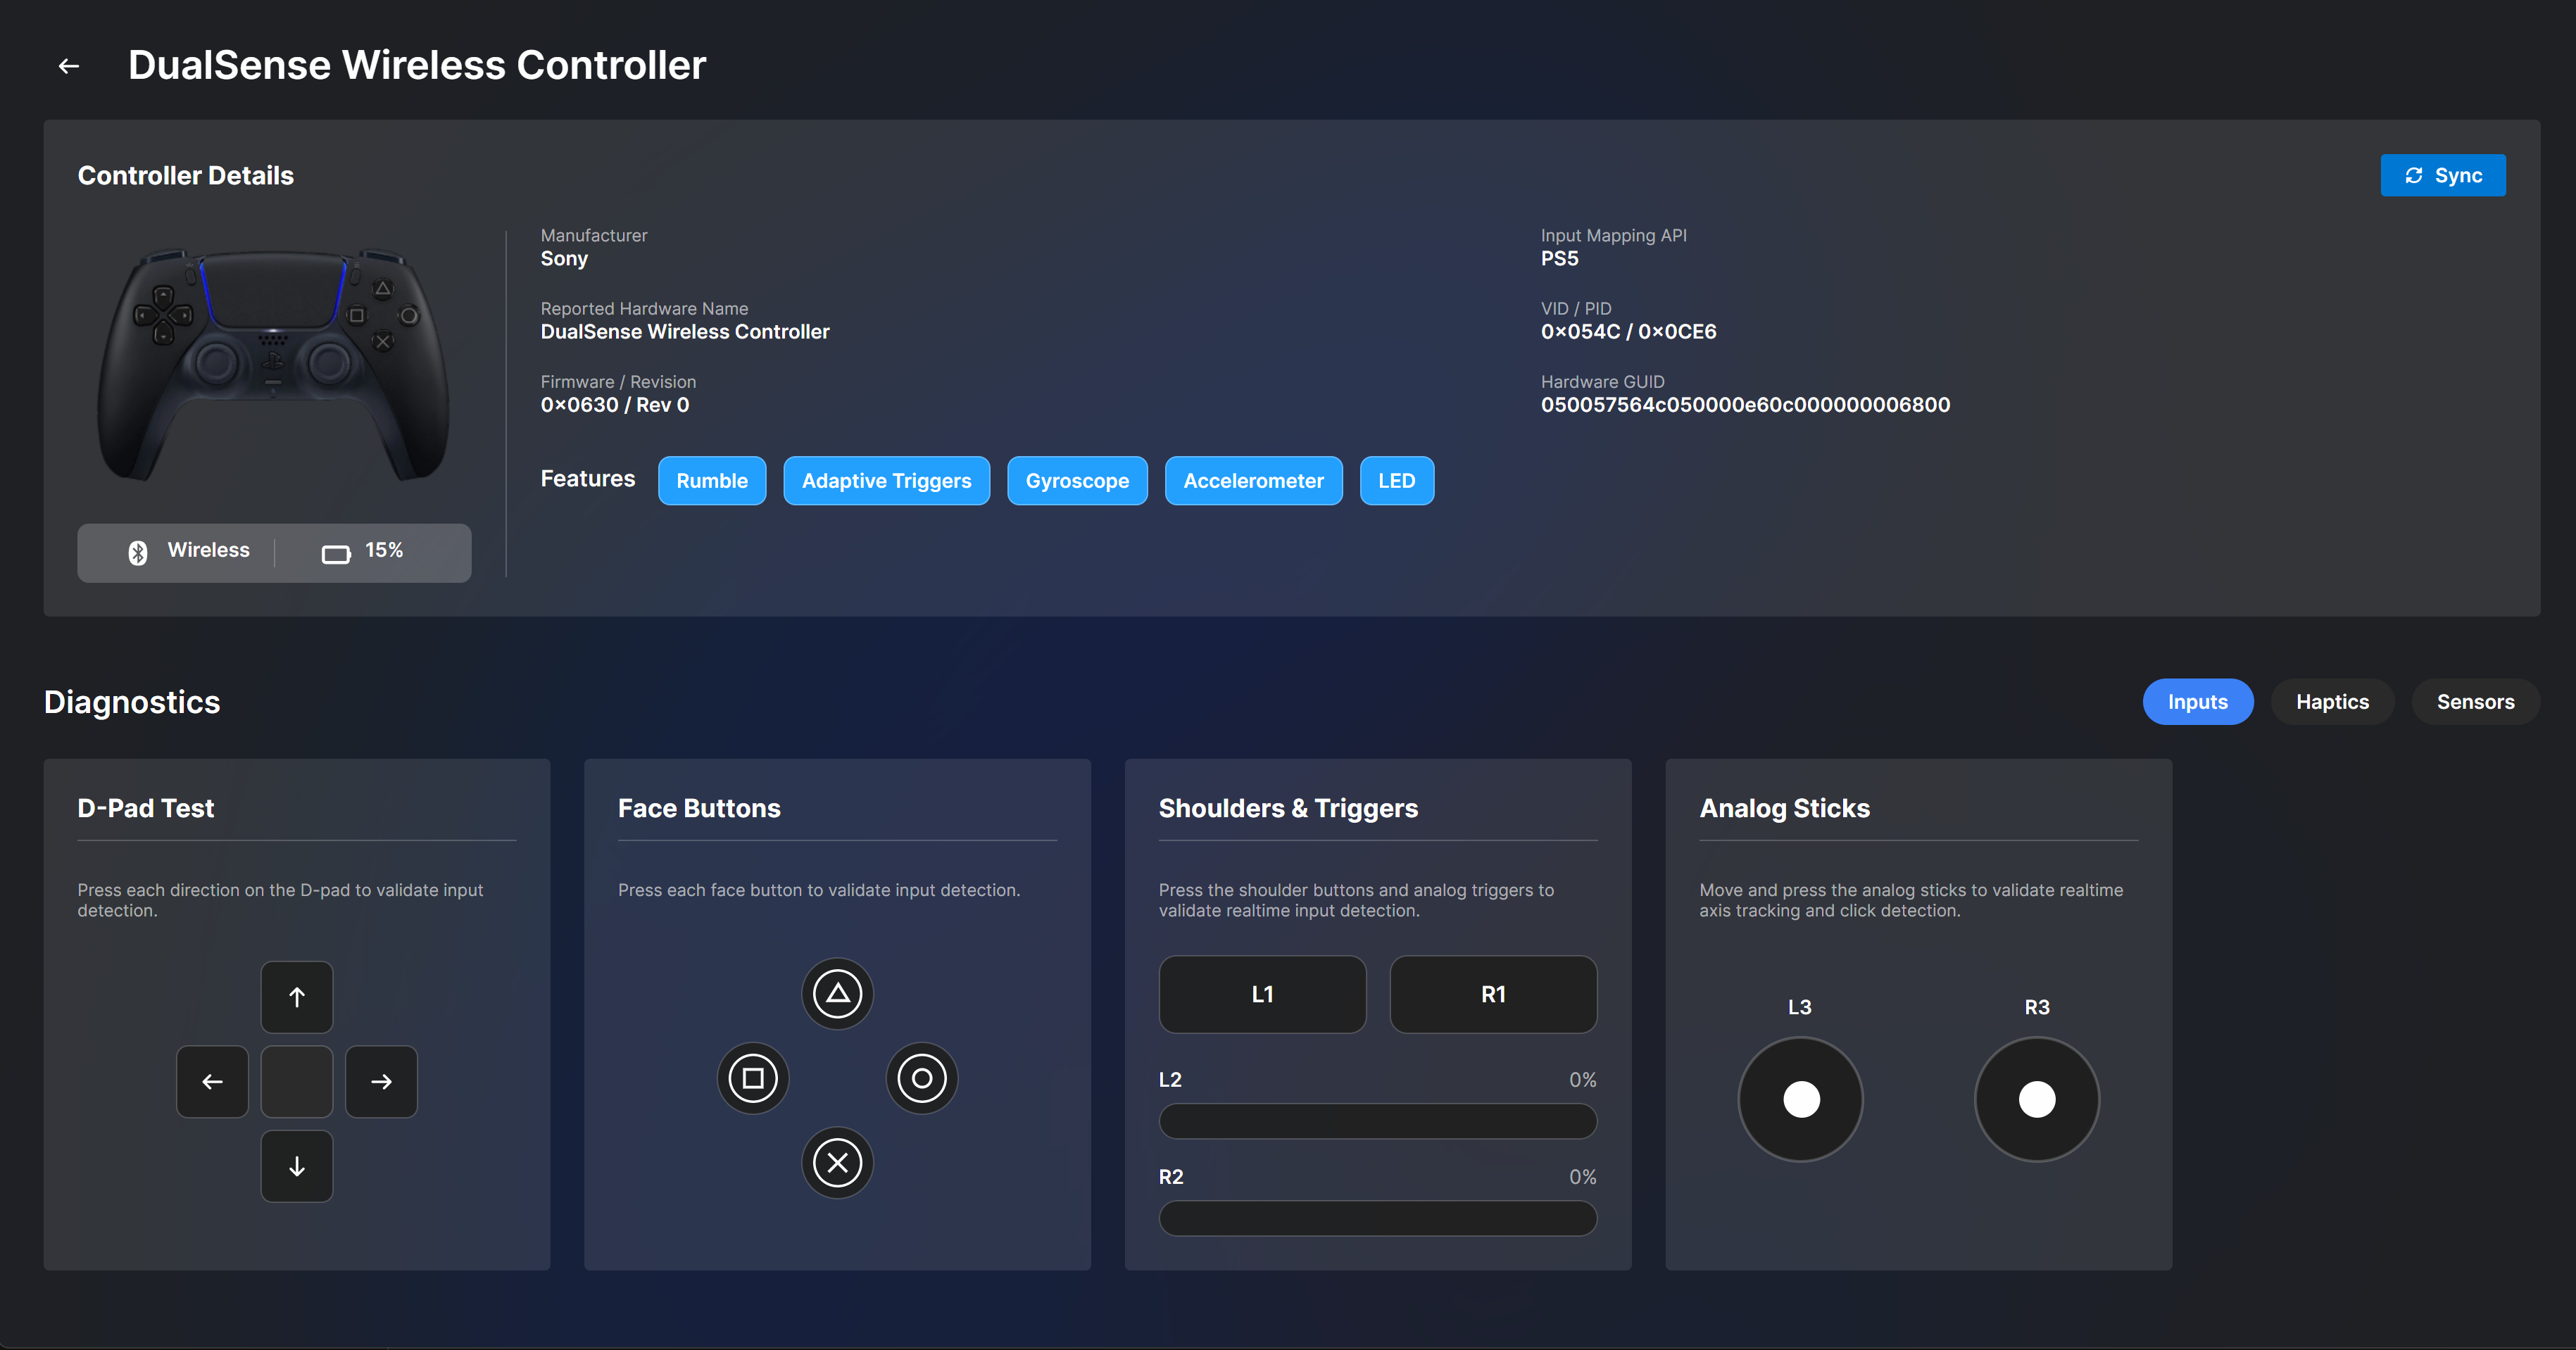Viewport: 2576px width, 1350px height.
Task: Click the D-pad down arrow
Action: pyautogui.click(x=297, y=1166)
